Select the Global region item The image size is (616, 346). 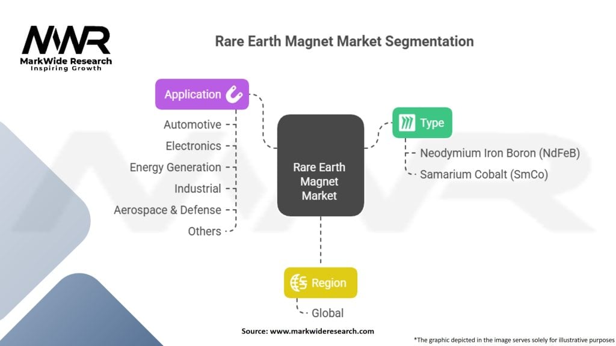[327, 313]
